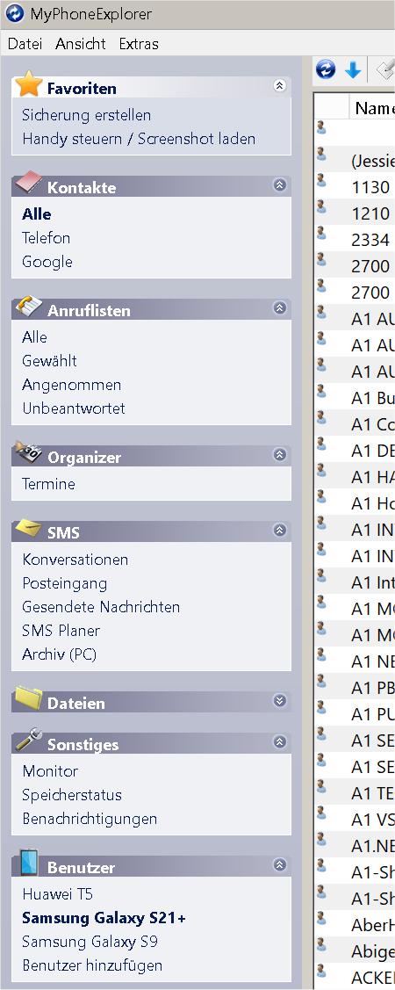Select Sicherung erstellen in Favoriten
The width and height of the screenshot is (395, 990).
(86, 115)
